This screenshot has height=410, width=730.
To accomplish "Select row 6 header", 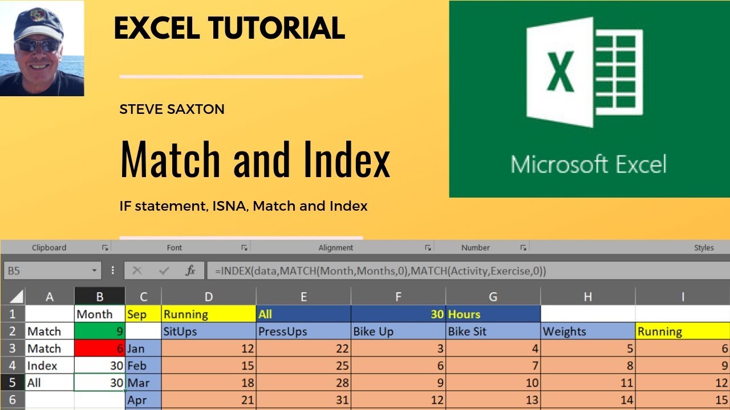I will [x=13, y=400].
